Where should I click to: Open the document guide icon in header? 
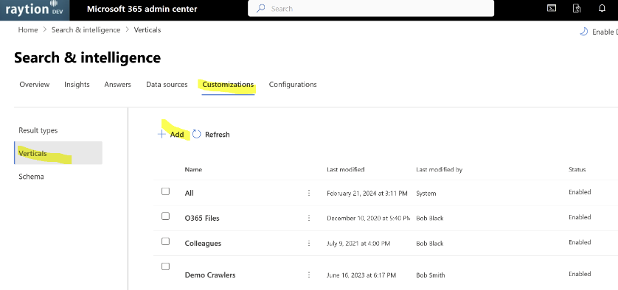pyautogui.click(x=577, y=9)
